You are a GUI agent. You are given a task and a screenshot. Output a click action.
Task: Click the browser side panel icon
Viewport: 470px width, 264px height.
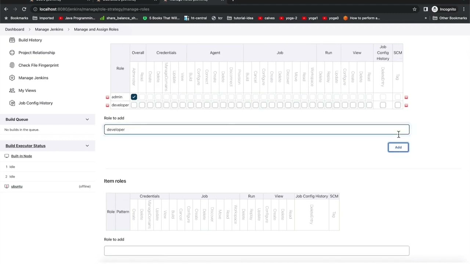point(426,9)
